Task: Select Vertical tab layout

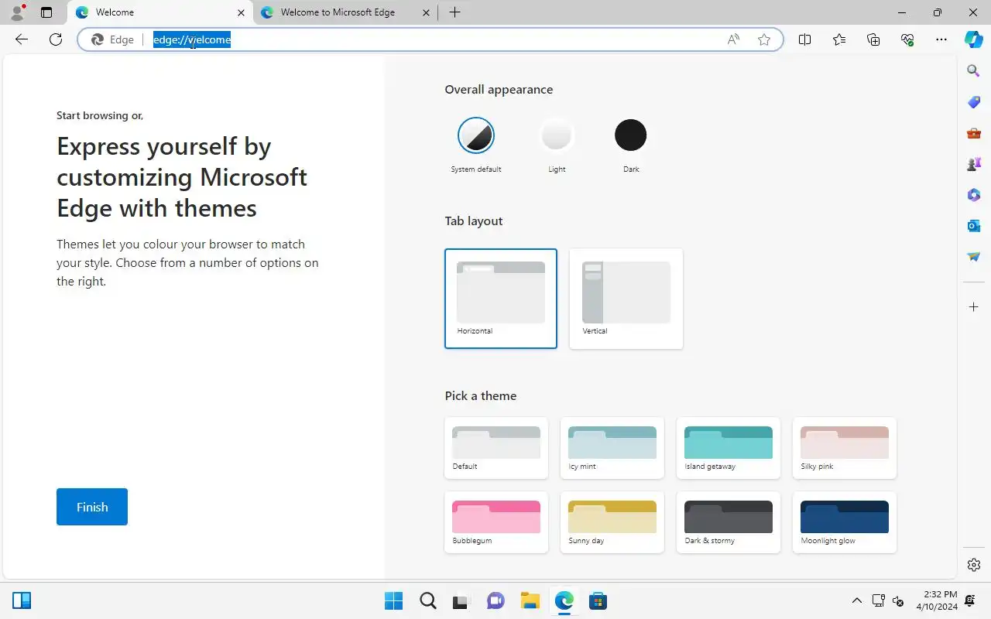Action: [626, 299]
